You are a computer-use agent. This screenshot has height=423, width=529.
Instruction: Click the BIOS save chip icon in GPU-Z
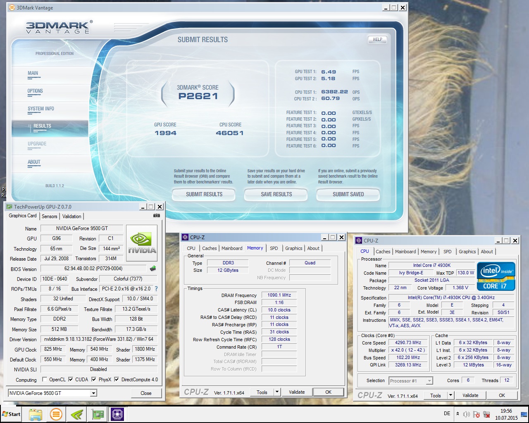153,269
